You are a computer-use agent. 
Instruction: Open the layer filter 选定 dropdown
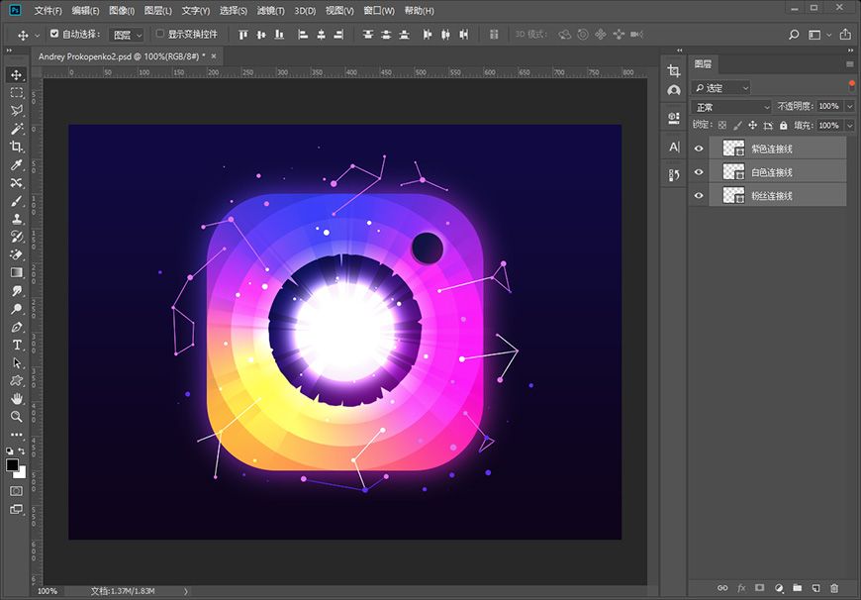coord(720,88)
